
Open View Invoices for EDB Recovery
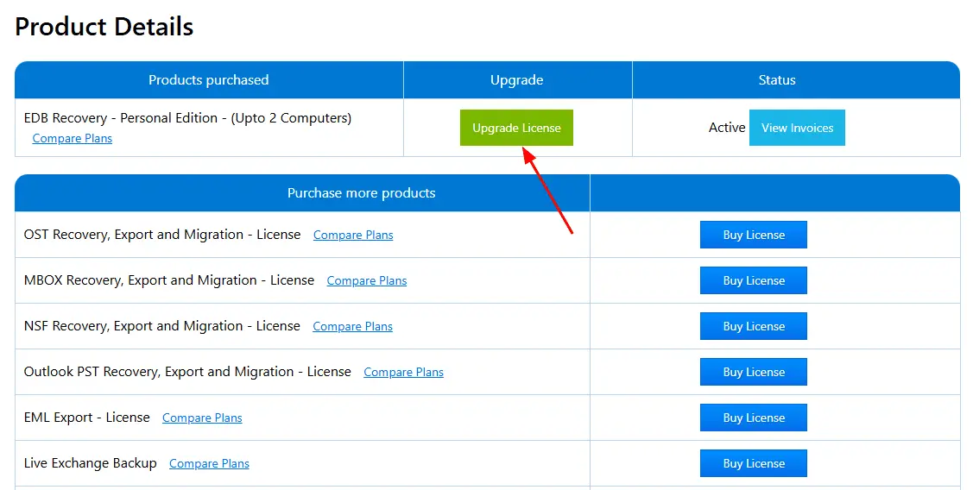coord(797,128)
